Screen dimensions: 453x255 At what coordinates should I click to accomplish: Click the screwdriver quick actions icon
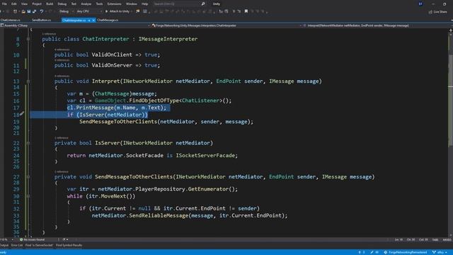tap(22, 113)
